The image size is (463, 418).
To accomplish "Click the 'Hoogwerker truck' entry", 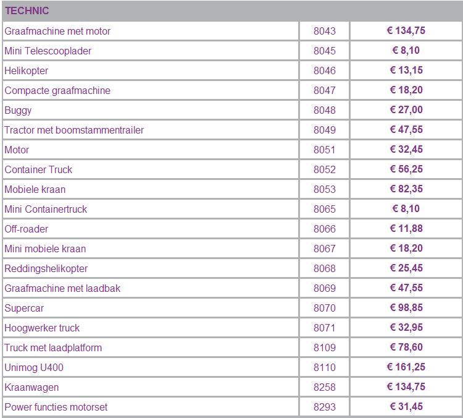I will [x=42, y=328].
